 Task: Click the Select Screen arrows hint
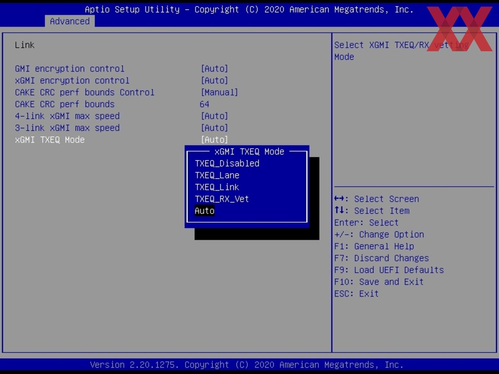(377, 199)
